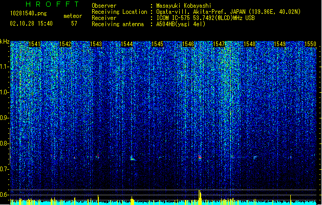This screenshot has width=322, height=205.
Task: Click the Receiving antenna field label
Action: pos(118,24)
